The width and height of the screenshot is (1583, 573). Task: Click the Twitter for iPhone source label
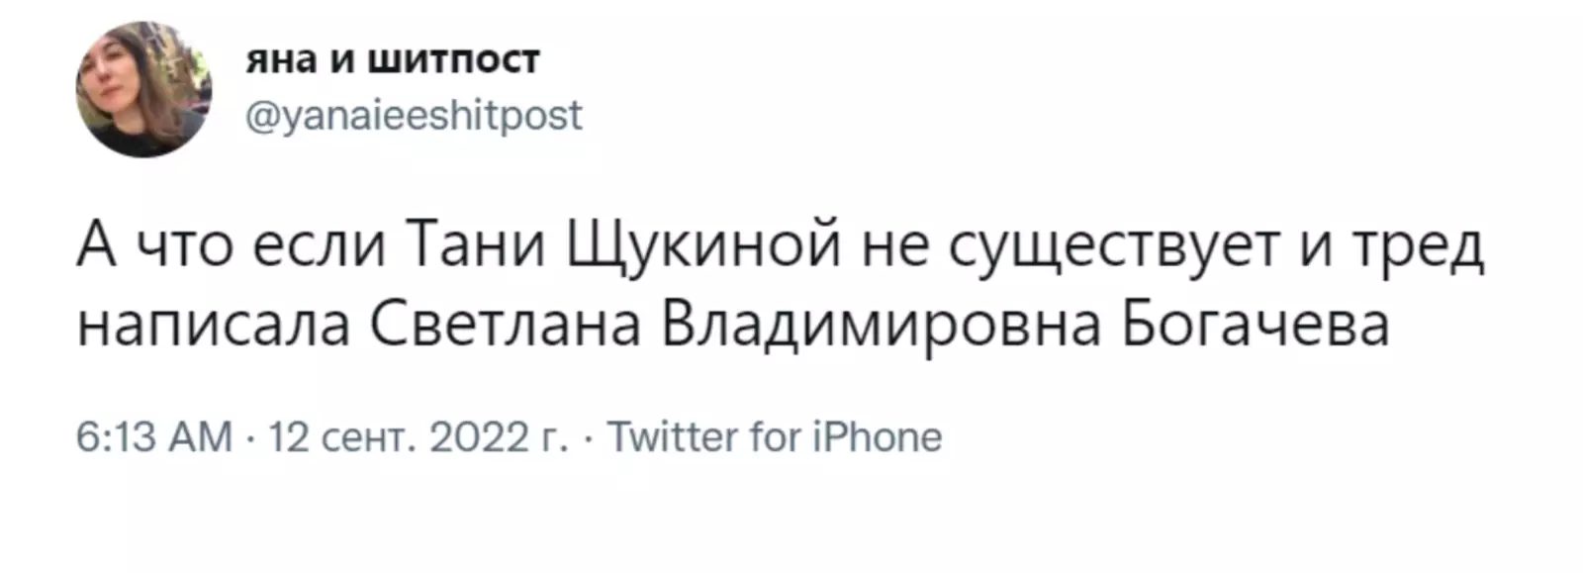[774, 436]
